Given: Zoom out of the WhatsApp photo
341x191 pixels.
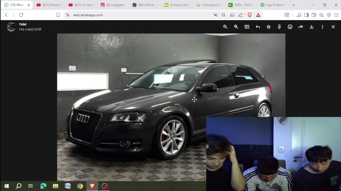Looking at the screenshot, I should (225, 27).
